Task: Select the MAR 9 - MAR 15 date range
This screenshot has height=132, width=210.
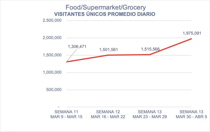Action: point(66,117)
